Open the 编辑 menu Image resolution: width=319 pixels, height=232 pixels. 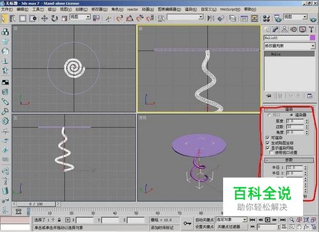pos(22,10)
